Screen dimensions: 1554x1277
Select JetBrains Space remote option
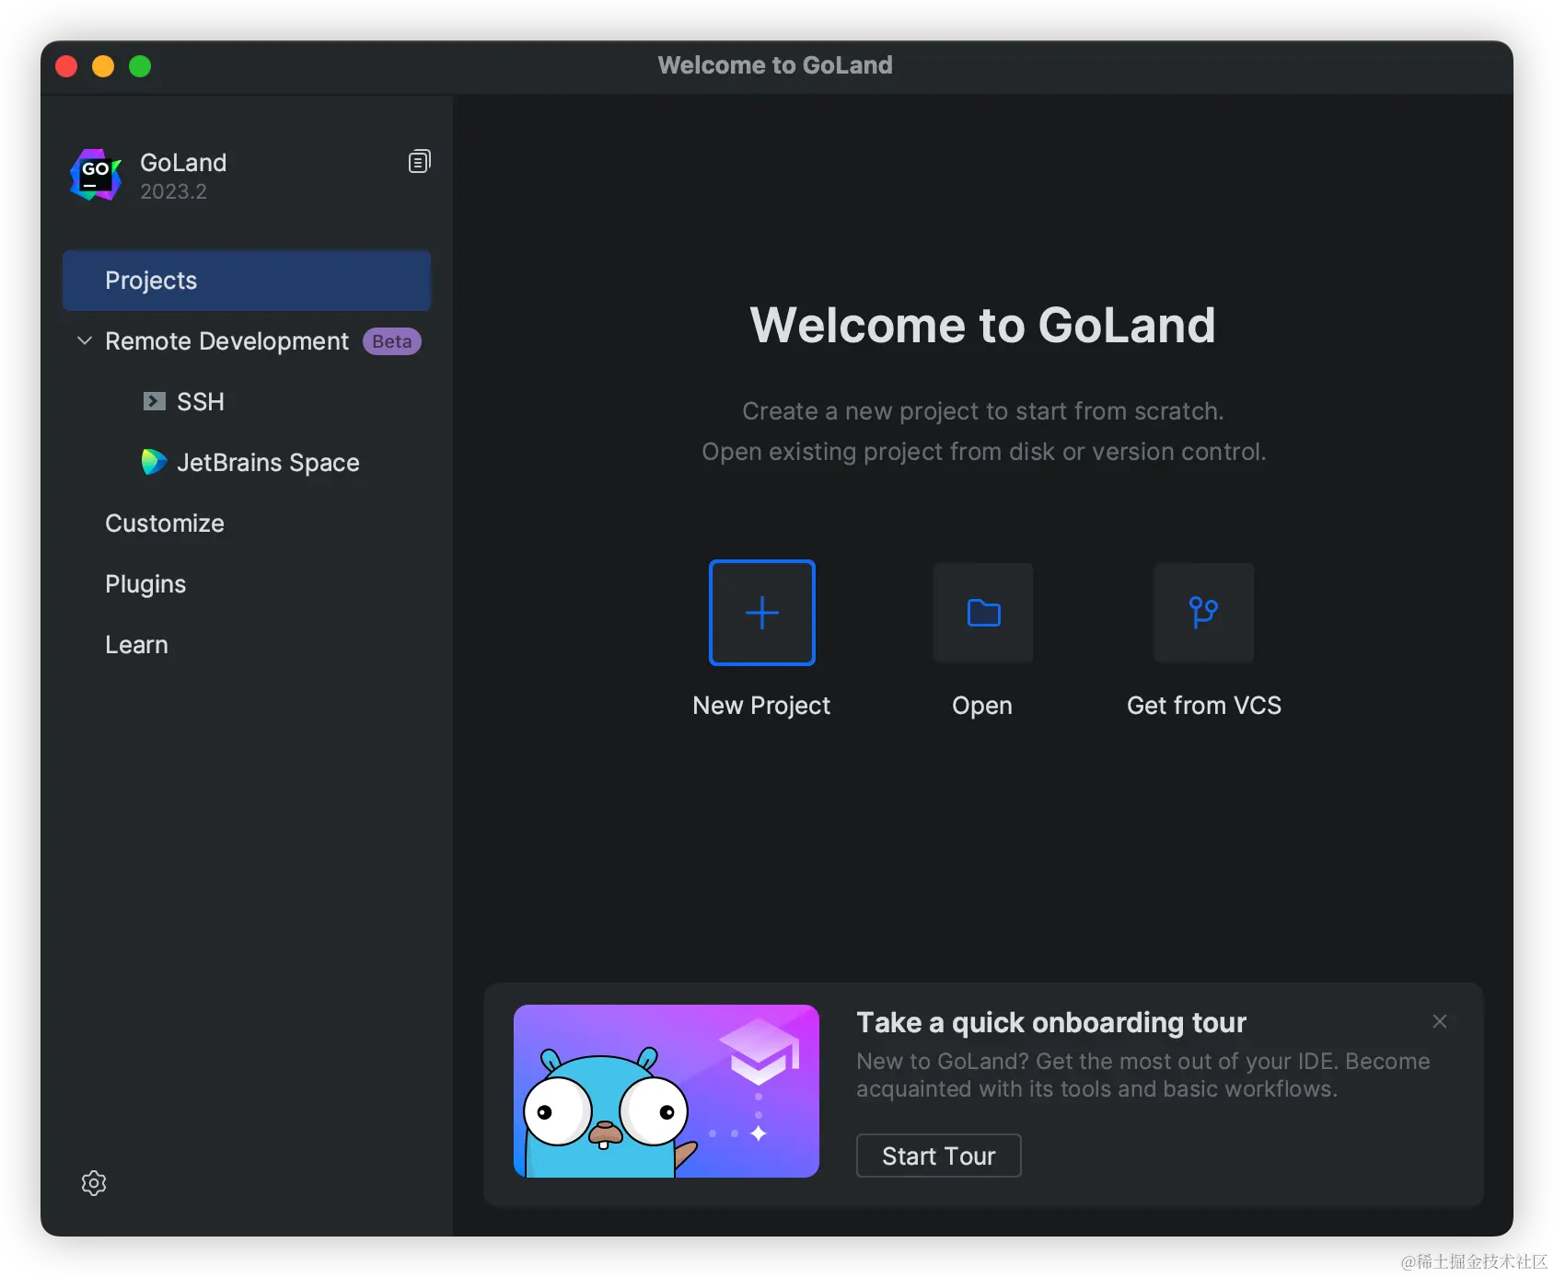click(x=268, y=463)
